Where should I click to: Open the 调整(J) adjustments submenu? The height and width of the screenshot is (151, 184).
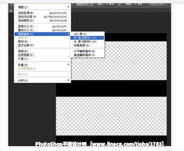[x=42, y=7]
